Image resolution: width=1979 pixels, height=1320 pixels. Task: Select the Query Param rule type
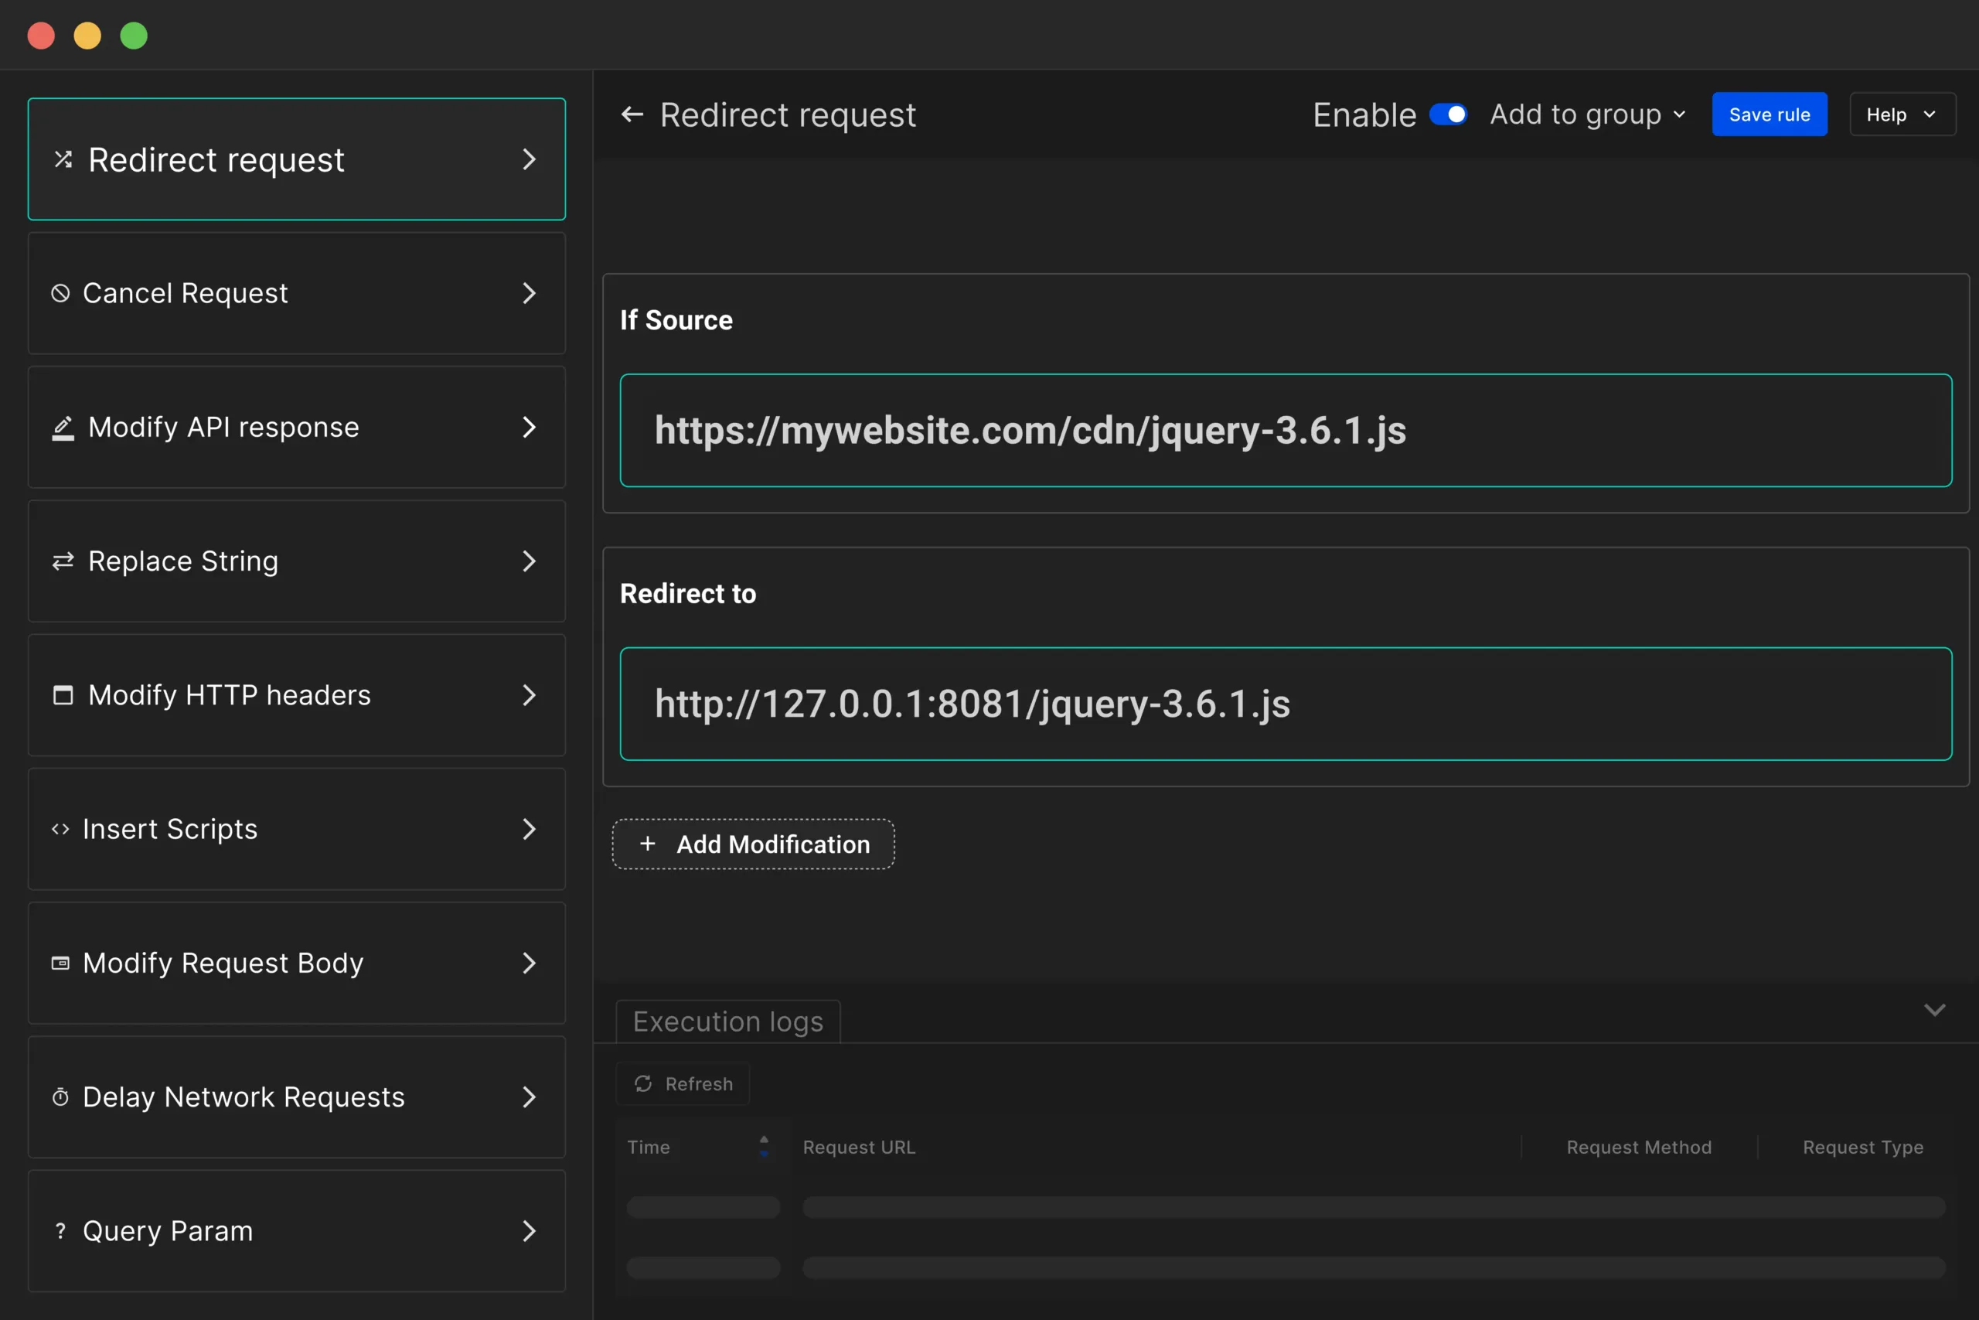click(x=296, y=1231)
